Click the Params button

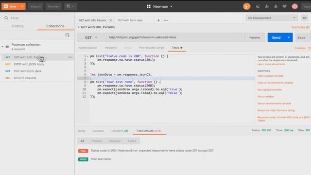[255, 37]
